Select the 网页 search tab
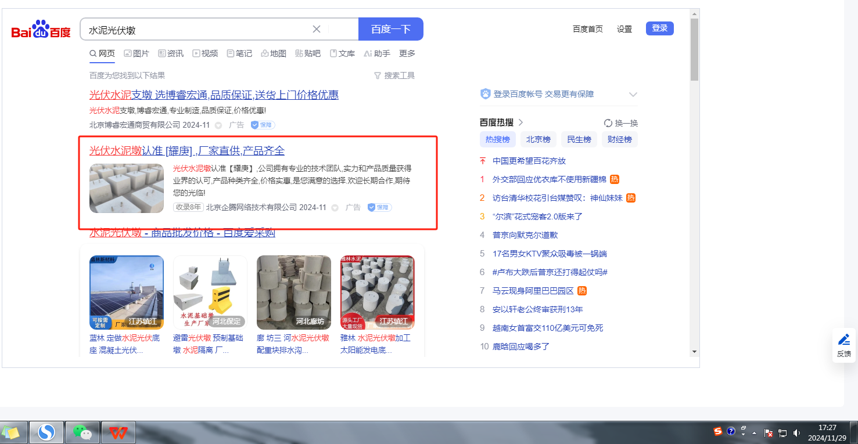This screenshot has height=444, width=858. (102, 53)
